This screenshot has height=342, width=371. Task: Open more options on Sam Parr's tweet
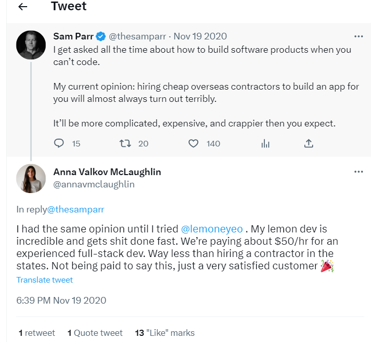click(359, 36)
